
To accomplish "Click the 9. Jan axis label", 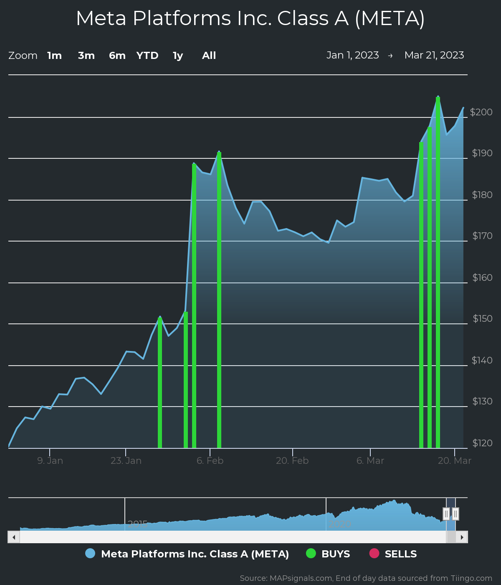I will click(50, 460).
